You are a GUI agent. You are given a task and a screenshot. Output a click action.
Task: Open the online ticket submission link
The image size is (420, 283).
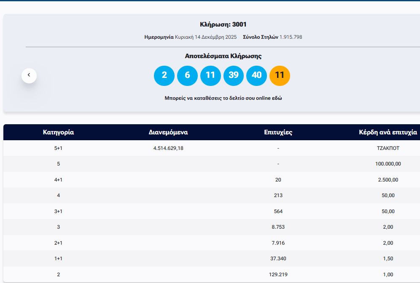[x=223, y=98]
